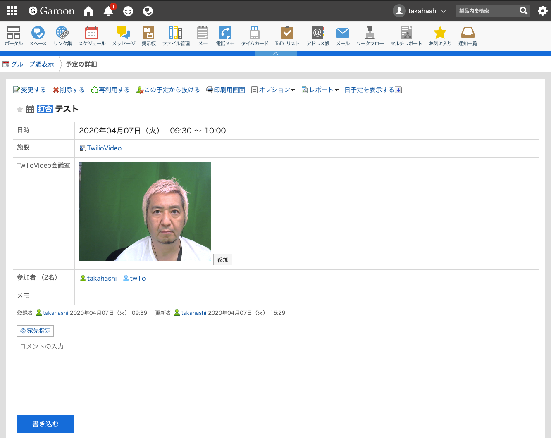Open the マルチレポート application
551x438 pixels.
pyautogui.click(x=406, y=36)
